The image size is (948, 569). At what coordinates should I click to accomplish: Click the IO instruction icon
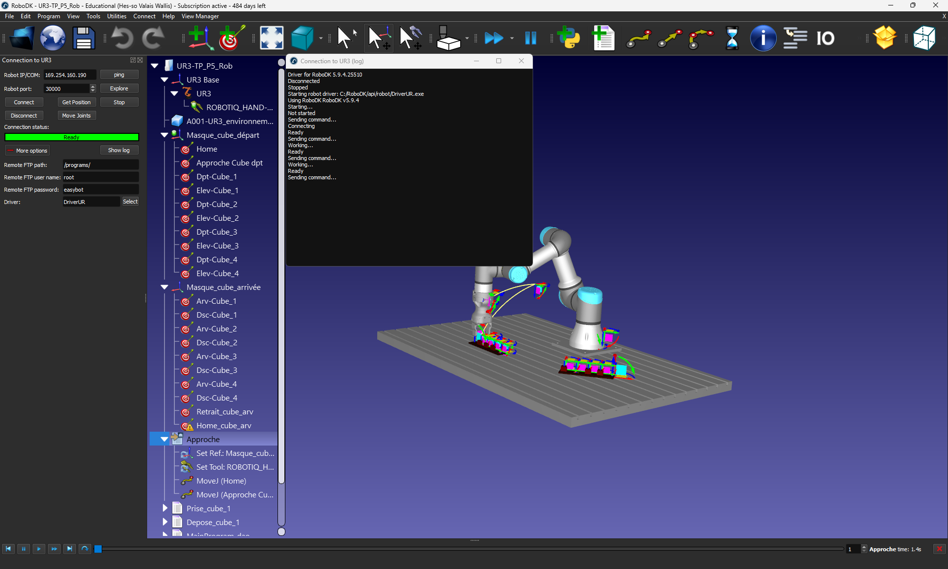[825, 38]
